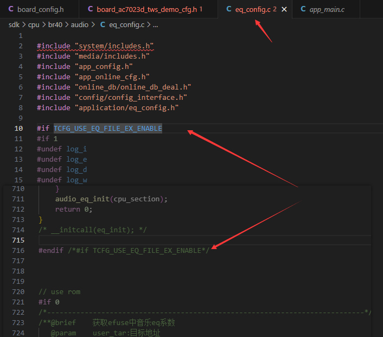
Task: Click line number 716 in the gutter
Action: (18, 251)
